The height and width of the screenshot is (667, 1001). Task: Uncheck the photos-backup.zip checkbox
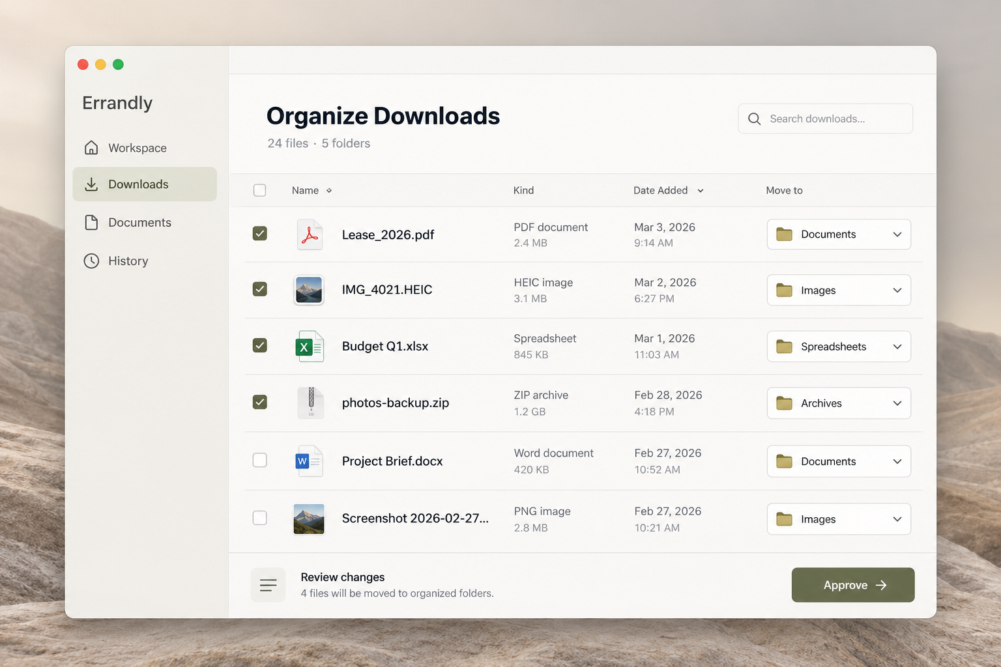click(259, 402)
